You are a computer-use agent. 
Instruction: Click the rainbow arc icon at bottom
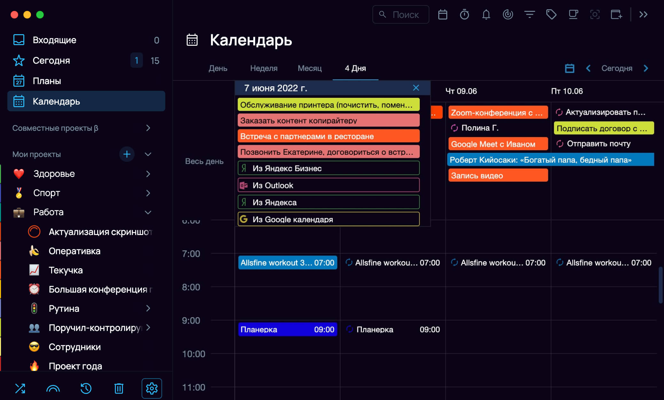(x=53, y=388)
